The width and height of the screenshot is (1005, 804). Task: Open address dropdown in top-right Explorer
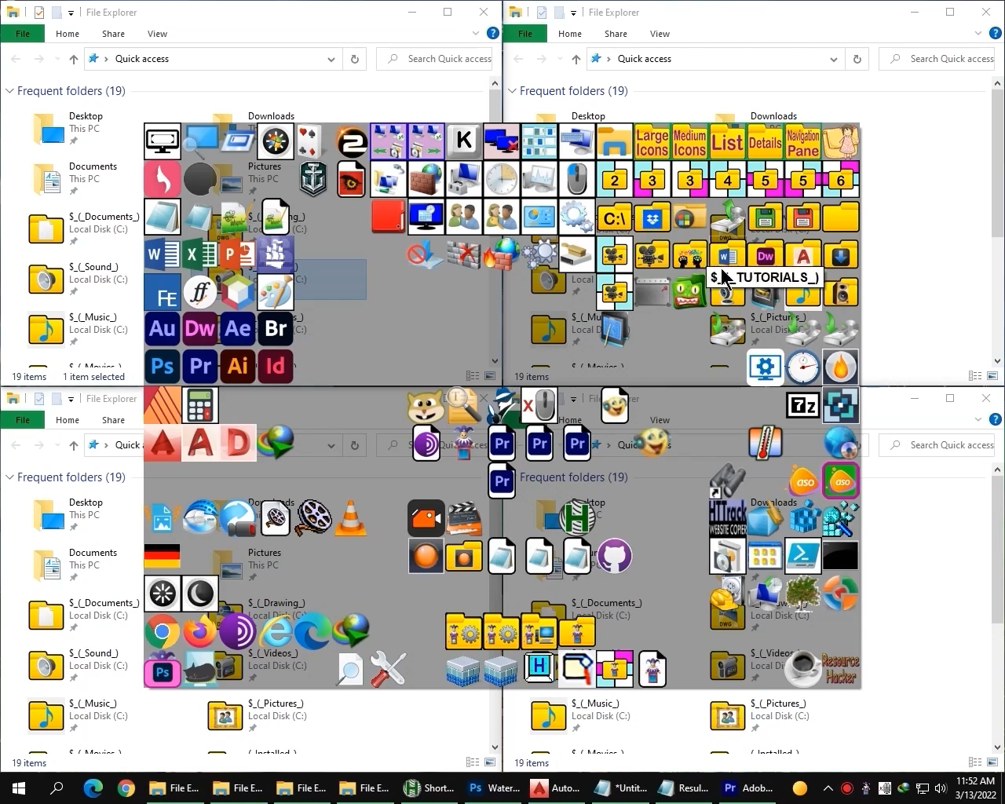[834, 59]
